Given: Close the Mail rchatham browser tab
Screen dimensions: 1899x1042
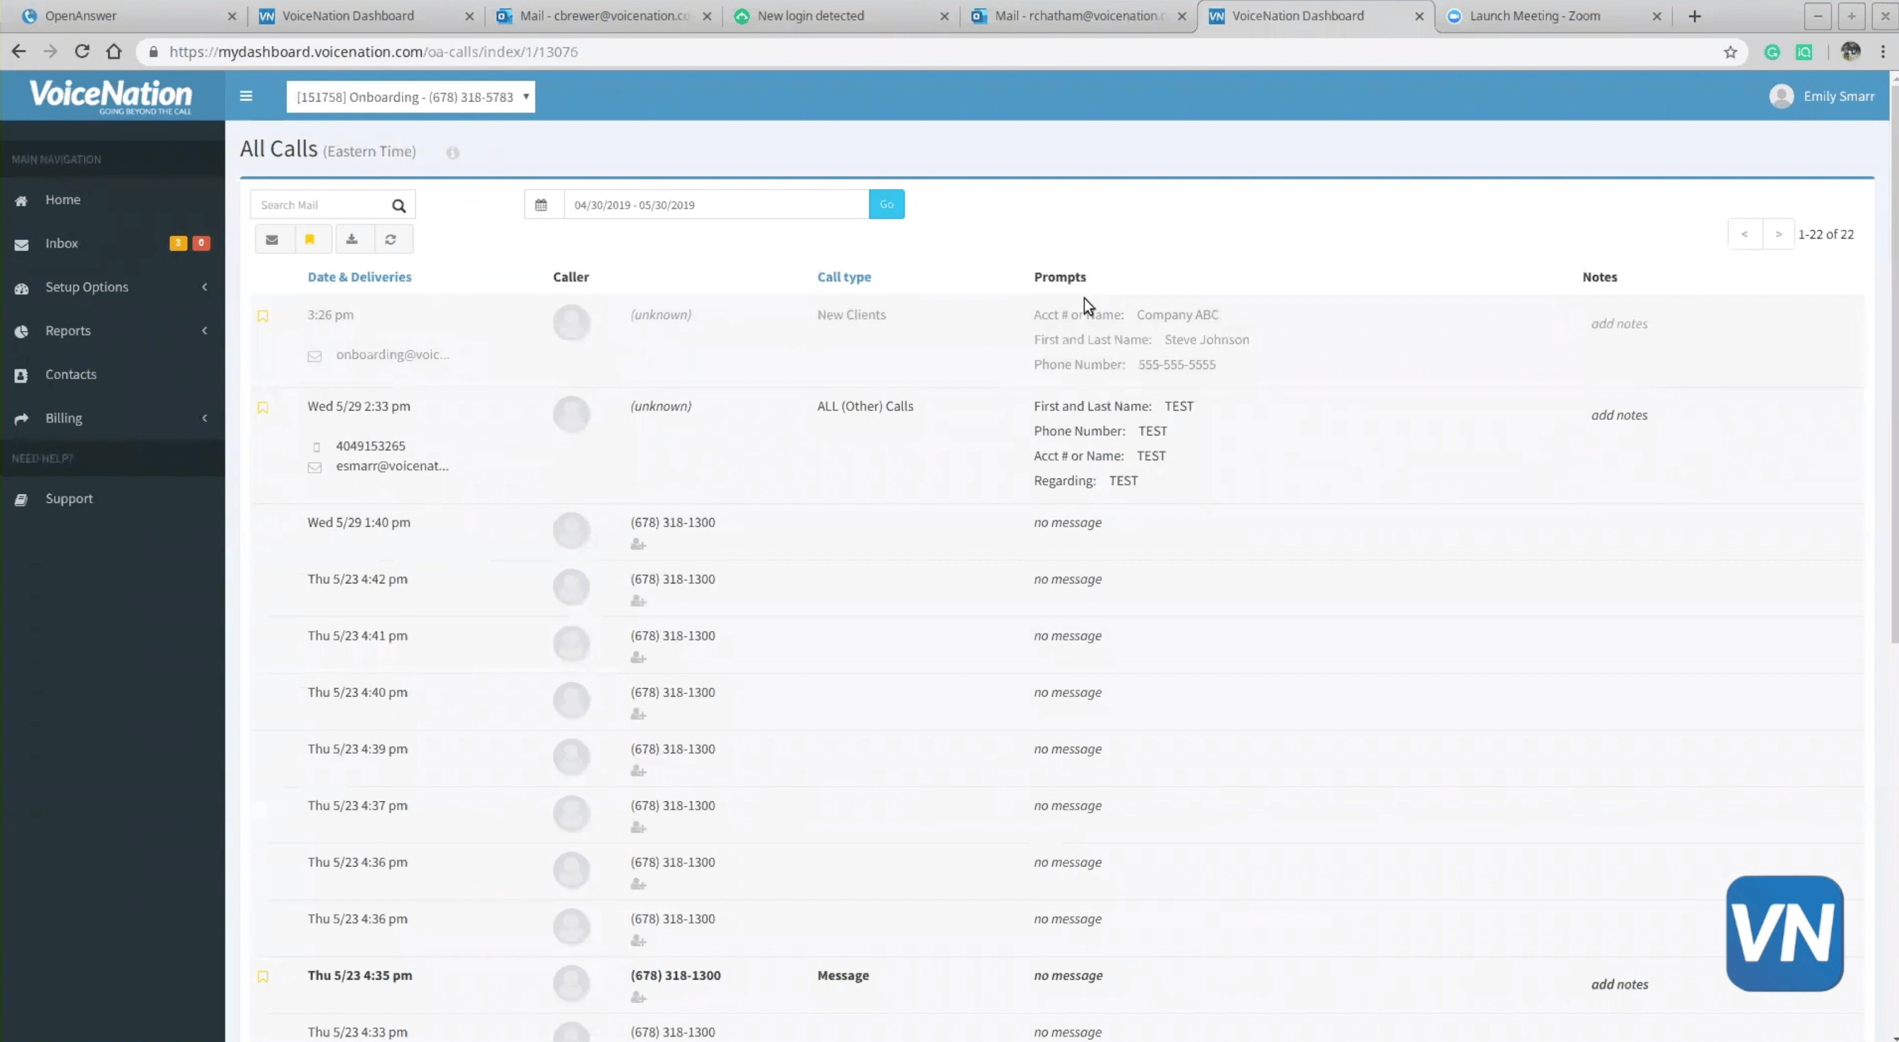Looking at the screenshot, I should (x=1182, y=16).
